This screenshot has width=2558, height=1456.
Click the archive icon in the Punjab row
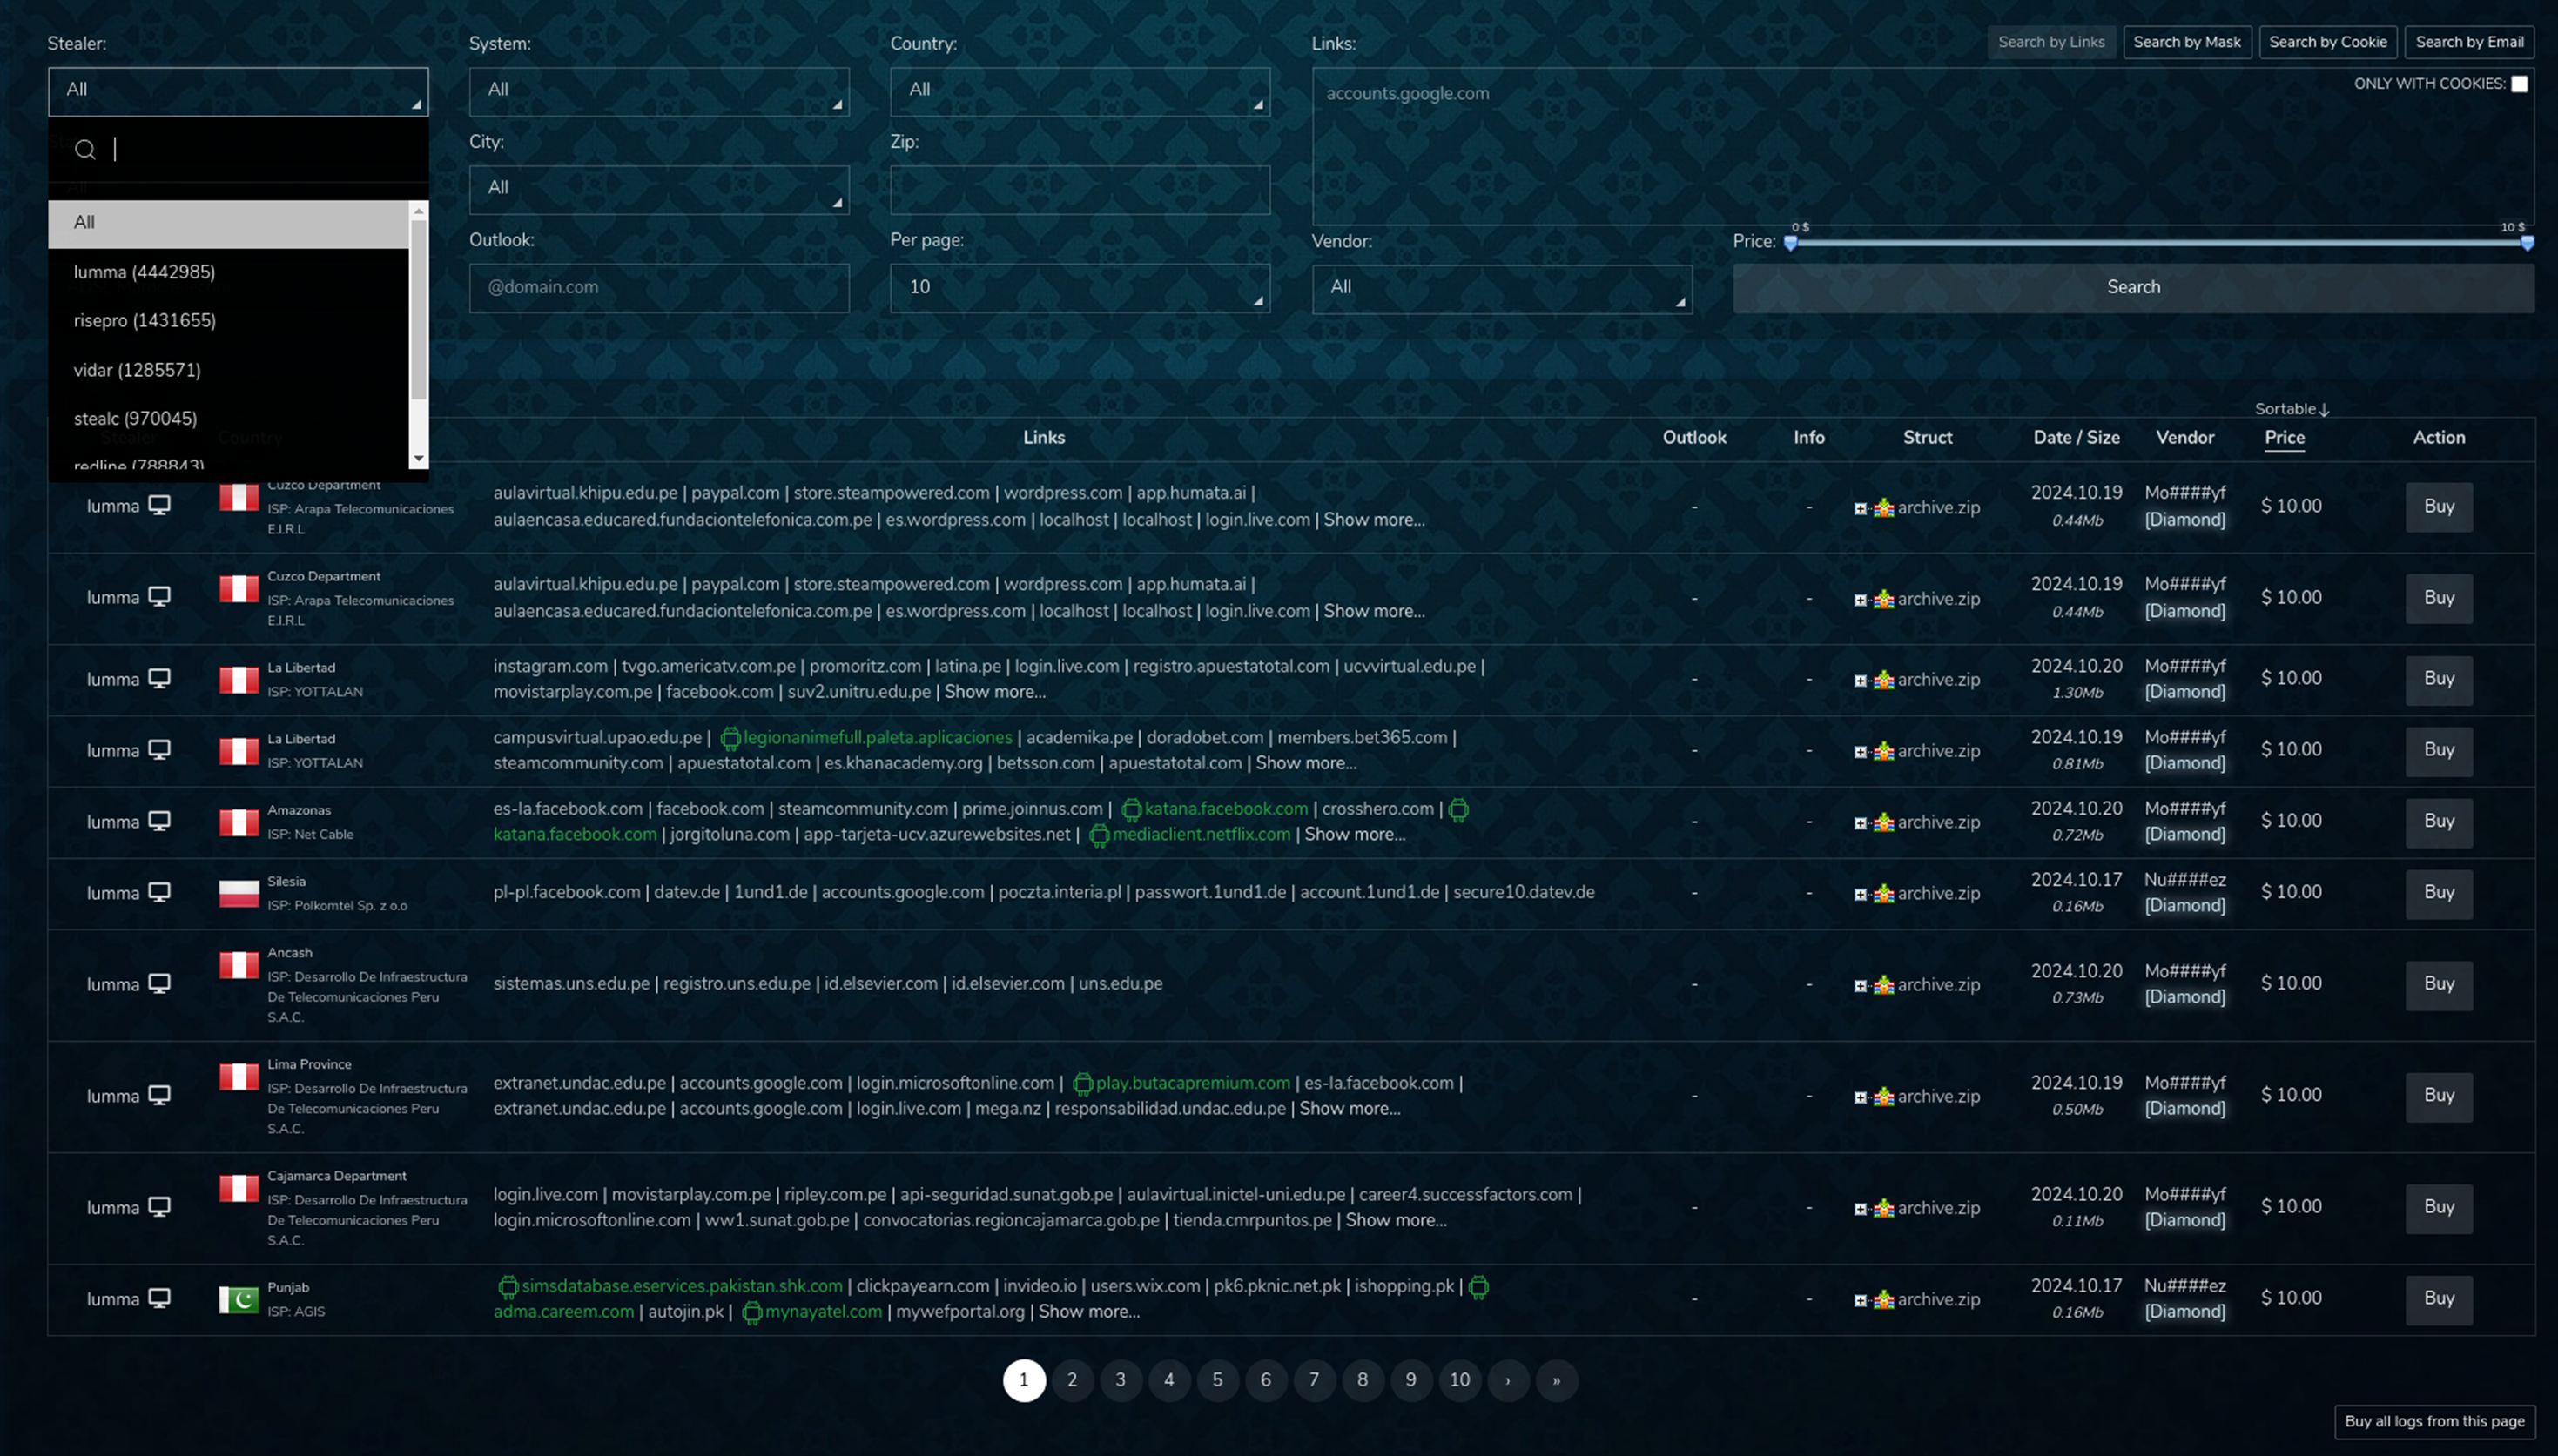tap(1884, 1299)
